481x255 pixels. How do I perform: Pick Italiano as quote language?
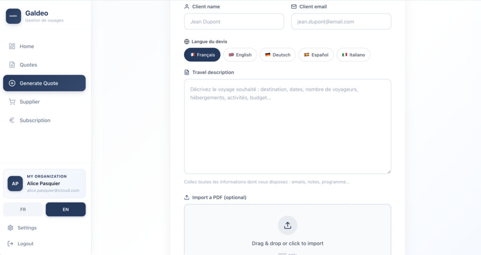coord(353,55)
